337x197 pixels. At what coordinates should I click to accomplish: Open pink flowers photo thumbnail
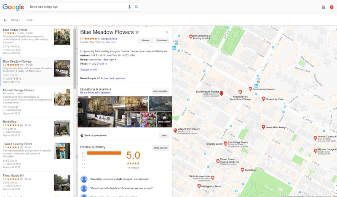coord(149,120)
